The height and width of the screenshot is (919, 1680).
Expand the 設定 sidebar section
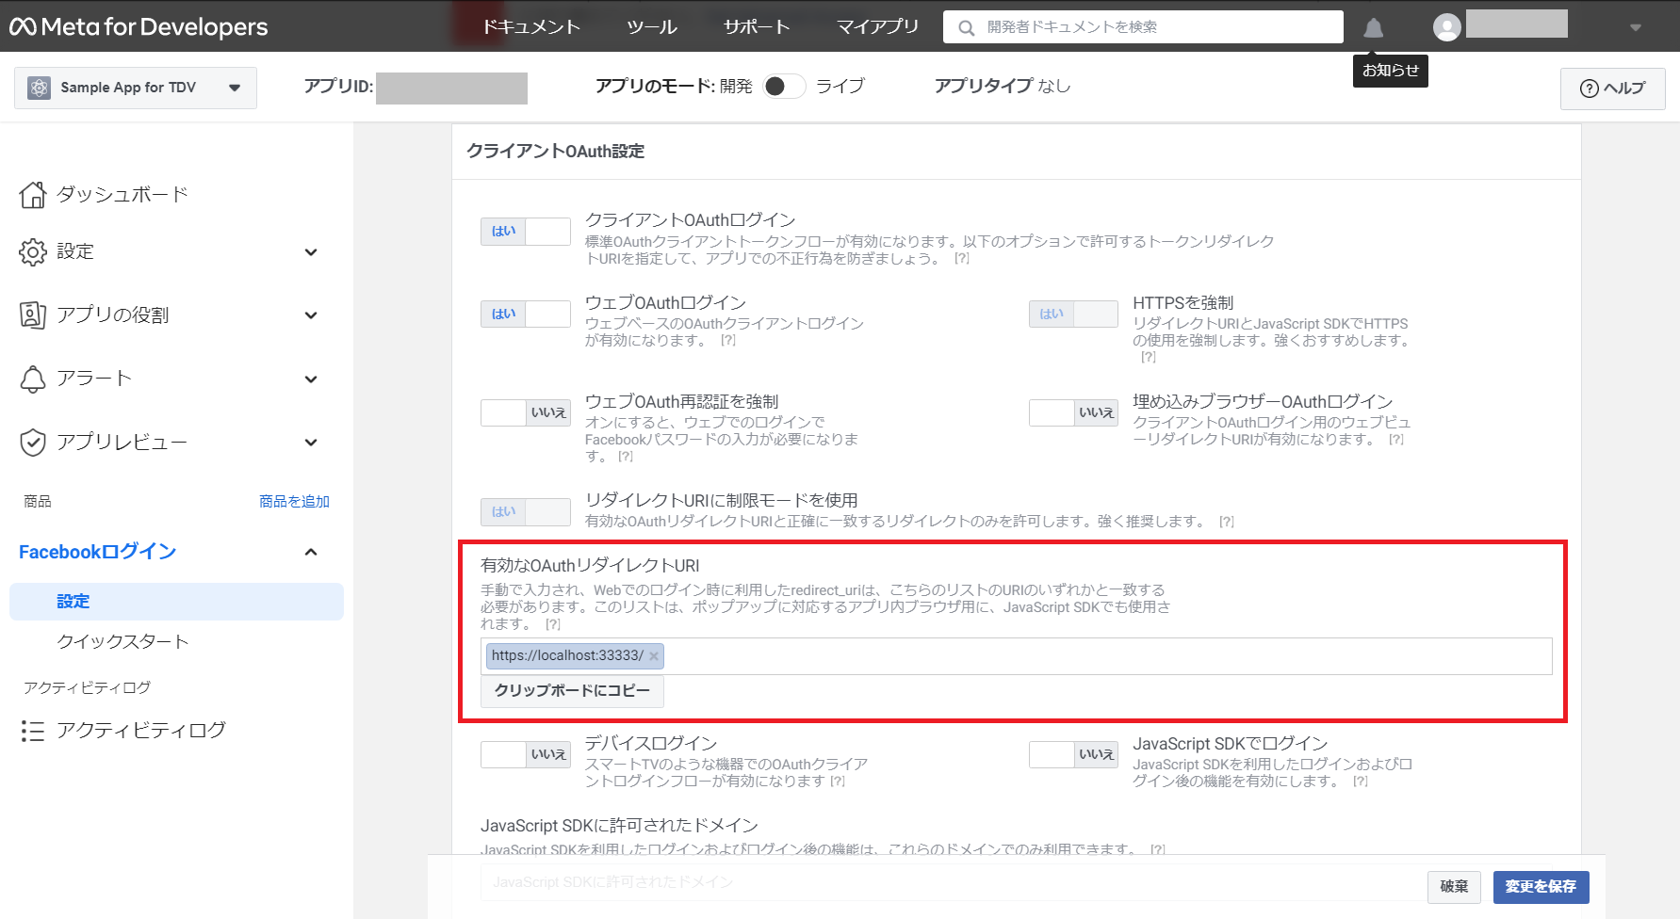[311, 252]
